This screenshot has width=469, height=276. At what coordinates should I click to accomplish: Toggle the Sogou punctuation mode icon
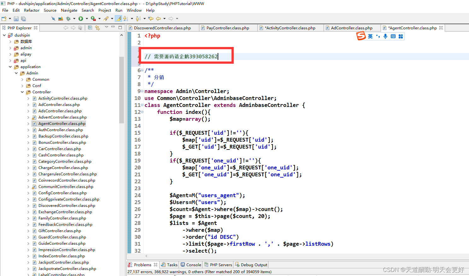coord(378,36)
